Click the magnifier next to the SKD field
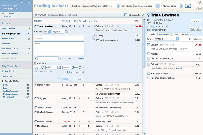203x135 pixels. [x=43, y=67]
